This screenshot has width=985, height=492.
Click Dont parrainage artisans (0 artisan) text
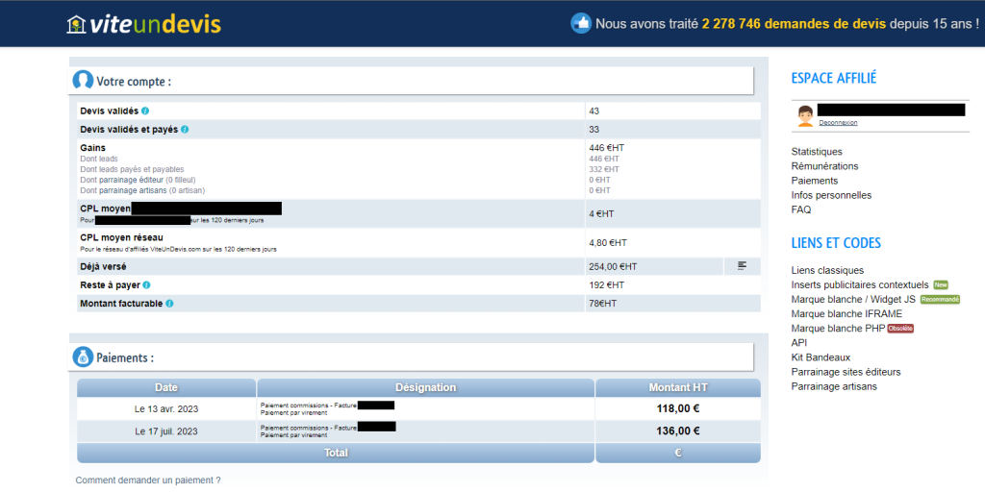click(142, 190)
